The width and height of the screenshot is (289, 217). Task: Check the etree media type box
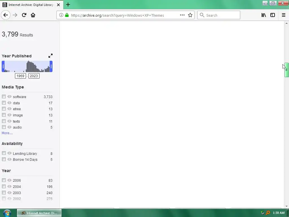[x=4, y=109]
